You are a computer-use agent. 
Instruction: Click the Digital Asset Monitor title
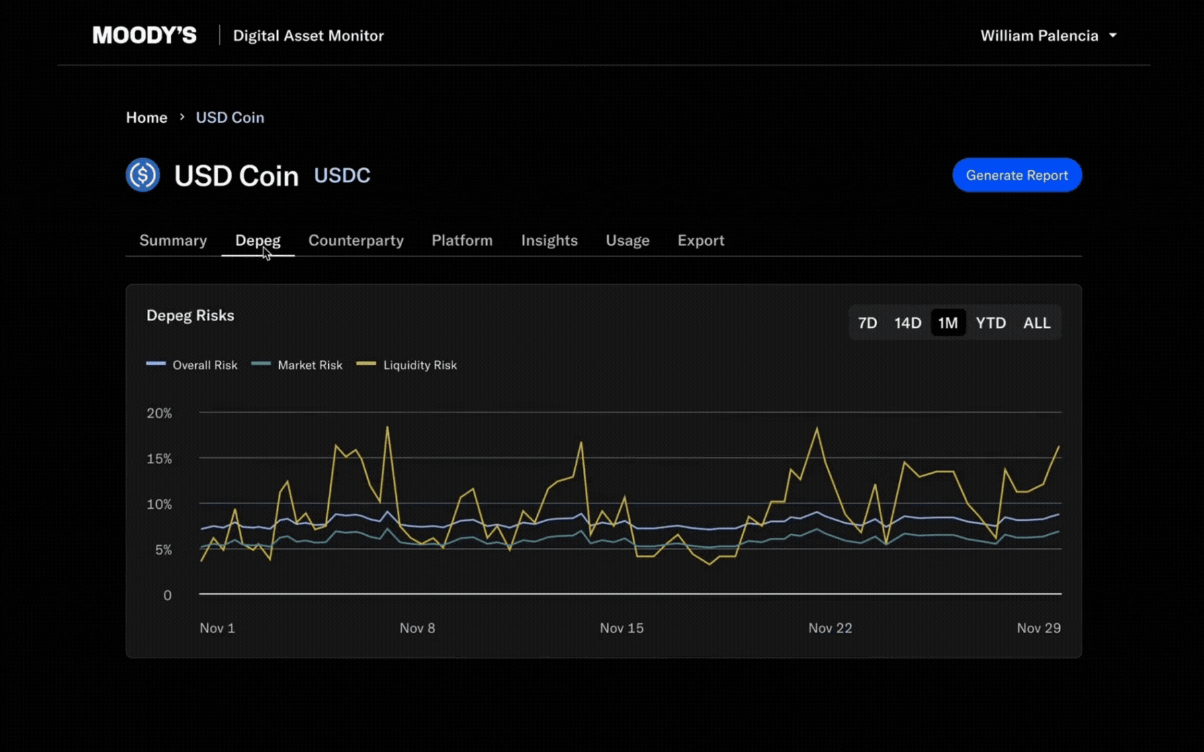pos(308,36)
